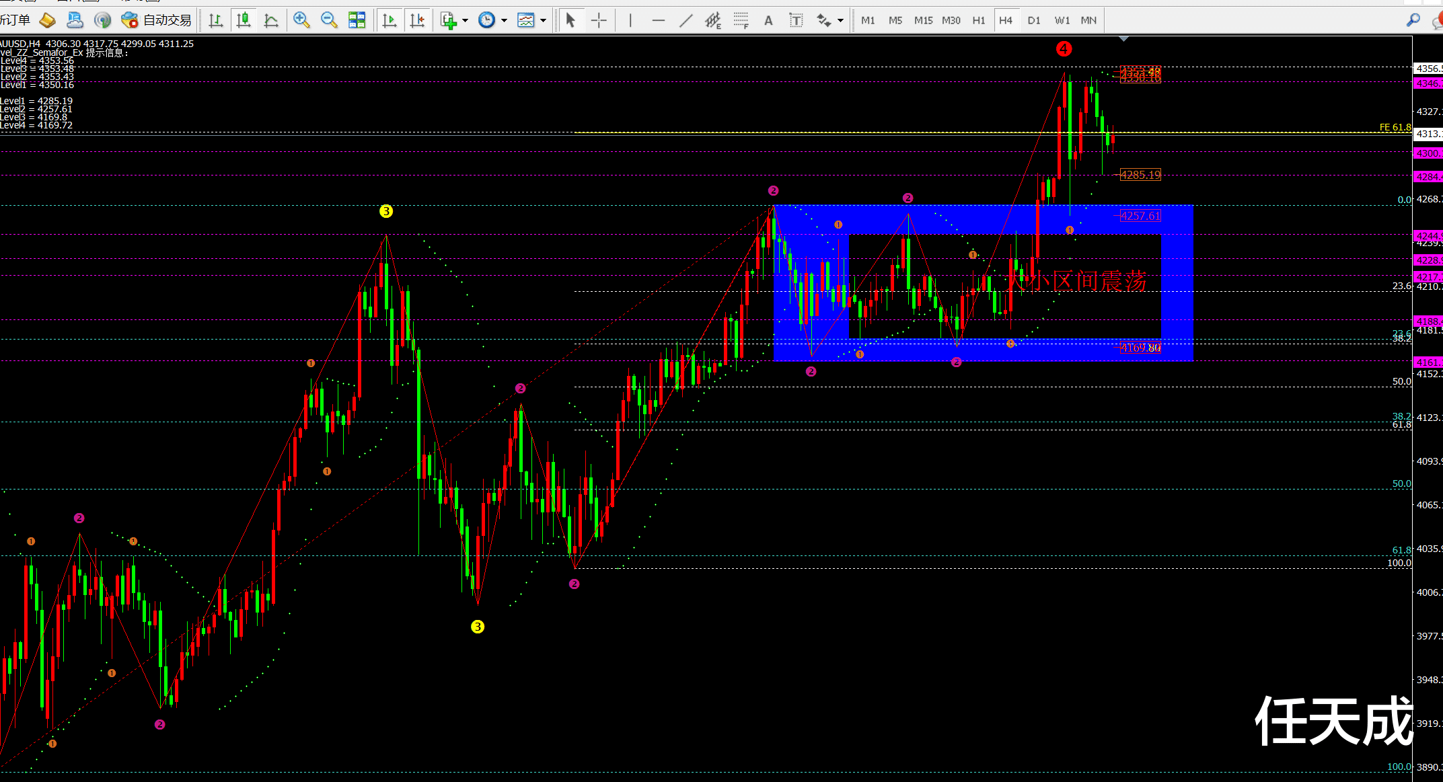Click the Zoom In magnifier icon
Screen dimensions: 1443x782
click(x=301, y=20)
